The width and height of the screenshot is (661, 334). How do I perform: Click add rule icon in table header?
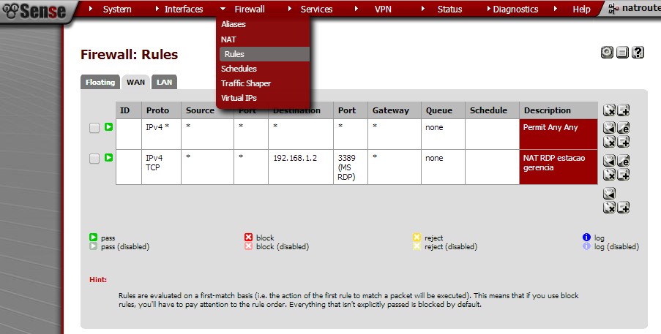[x=623, y=110]
